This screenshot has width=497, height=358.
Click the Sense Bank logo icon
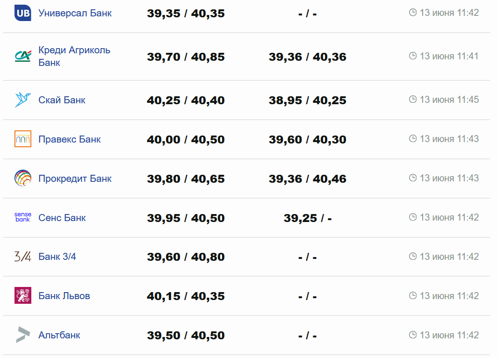point(22,217)
